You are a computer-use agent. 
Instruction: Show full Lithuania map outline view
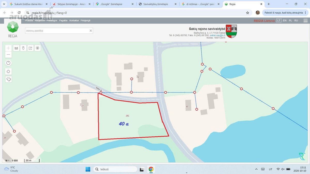9,79
